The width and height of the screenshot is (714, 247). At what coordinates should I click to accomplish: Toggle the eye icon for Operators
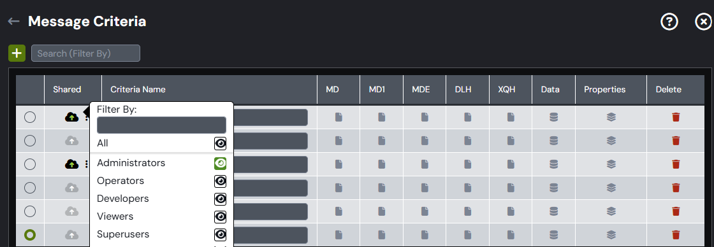click(221, 181)
